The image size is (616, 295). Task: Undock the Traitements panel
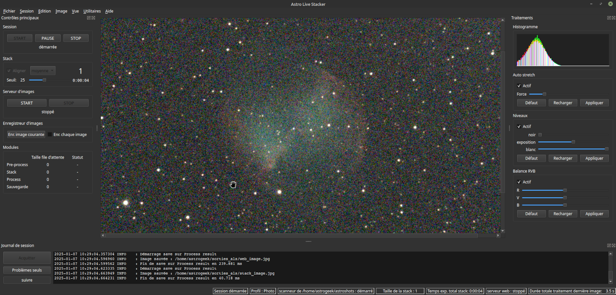[608, 18]
